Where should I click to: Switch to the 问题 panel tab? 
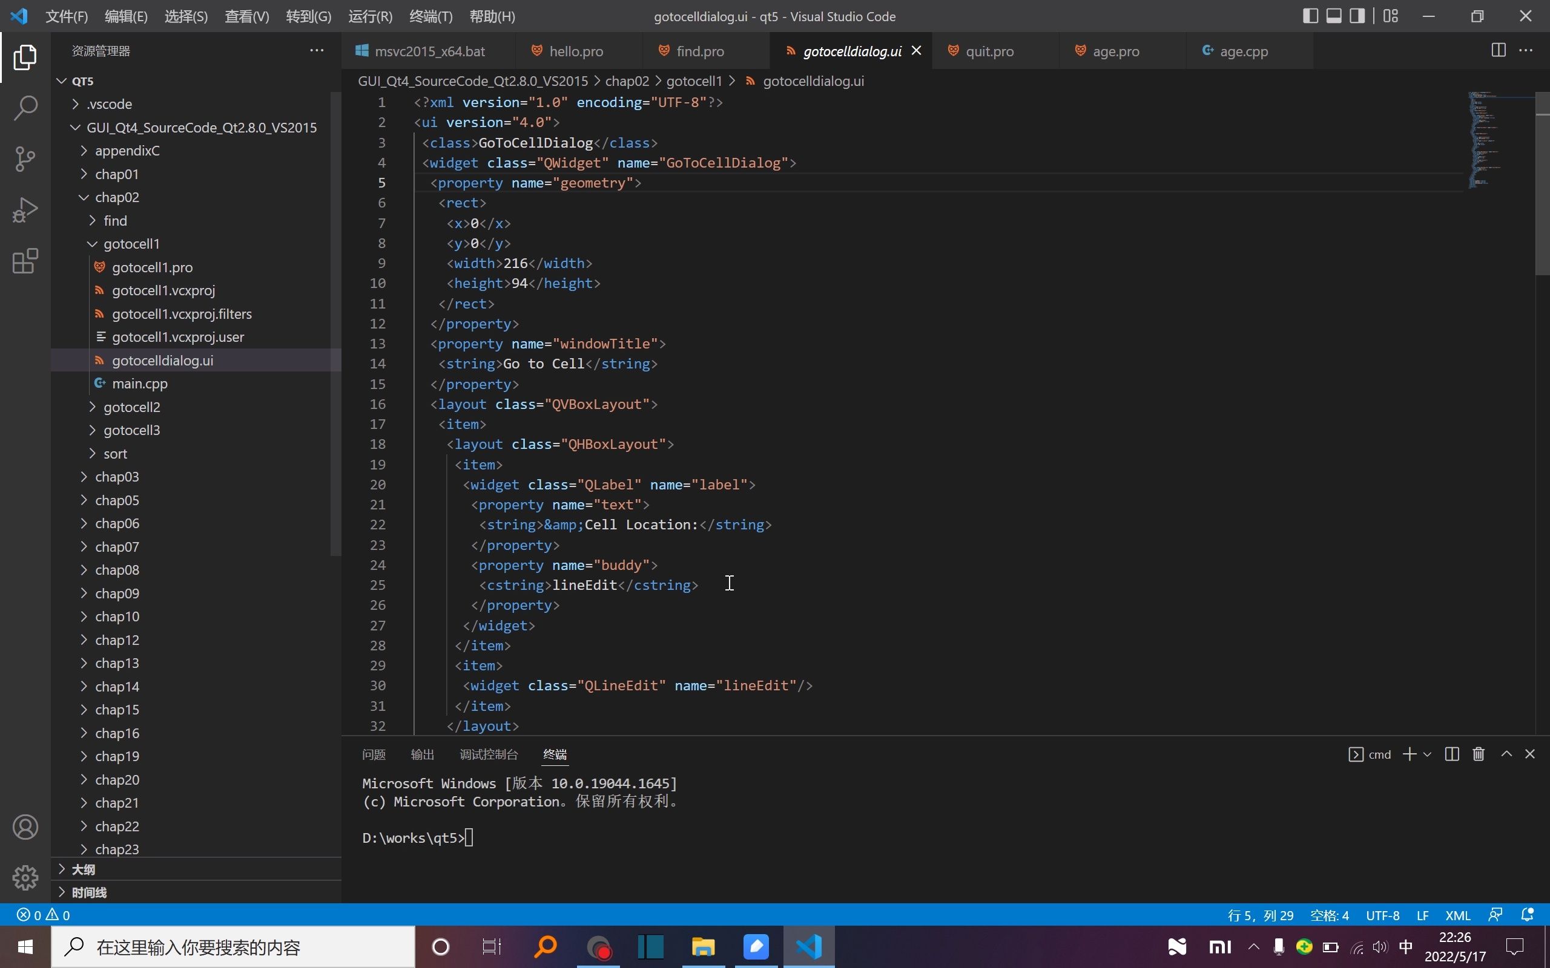pos(374,754)
